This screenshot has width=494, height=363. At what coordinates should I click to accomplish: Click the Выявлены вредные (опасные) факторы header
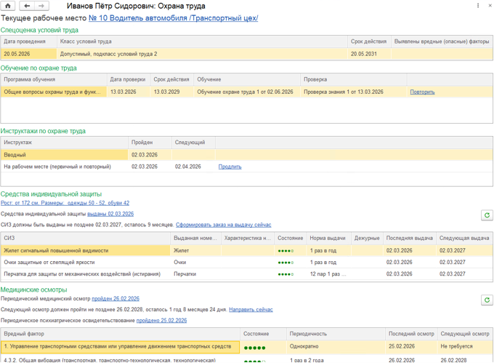coord(442,41)
